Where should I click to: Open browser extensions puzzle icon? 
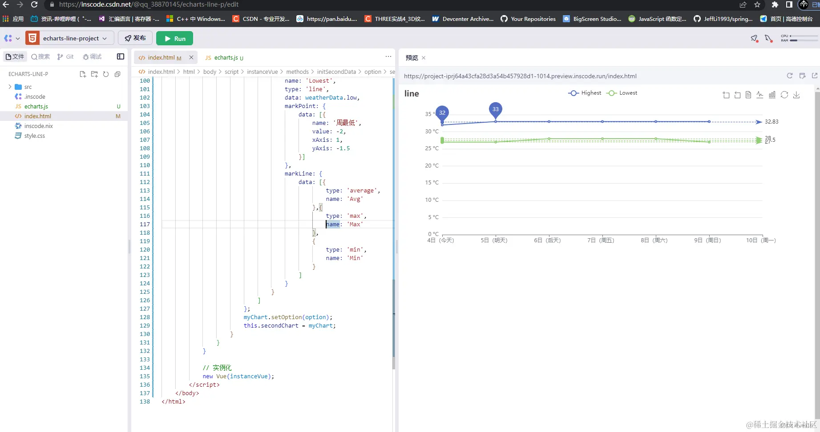click(x=775, y=4)
